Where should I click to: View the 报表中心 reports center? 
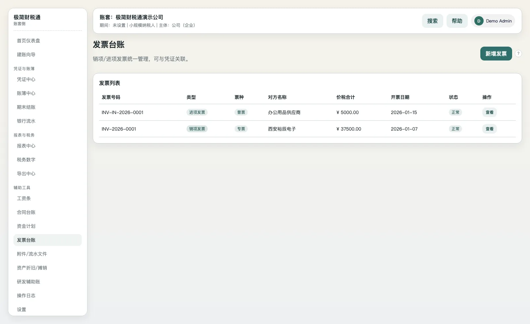26,145
